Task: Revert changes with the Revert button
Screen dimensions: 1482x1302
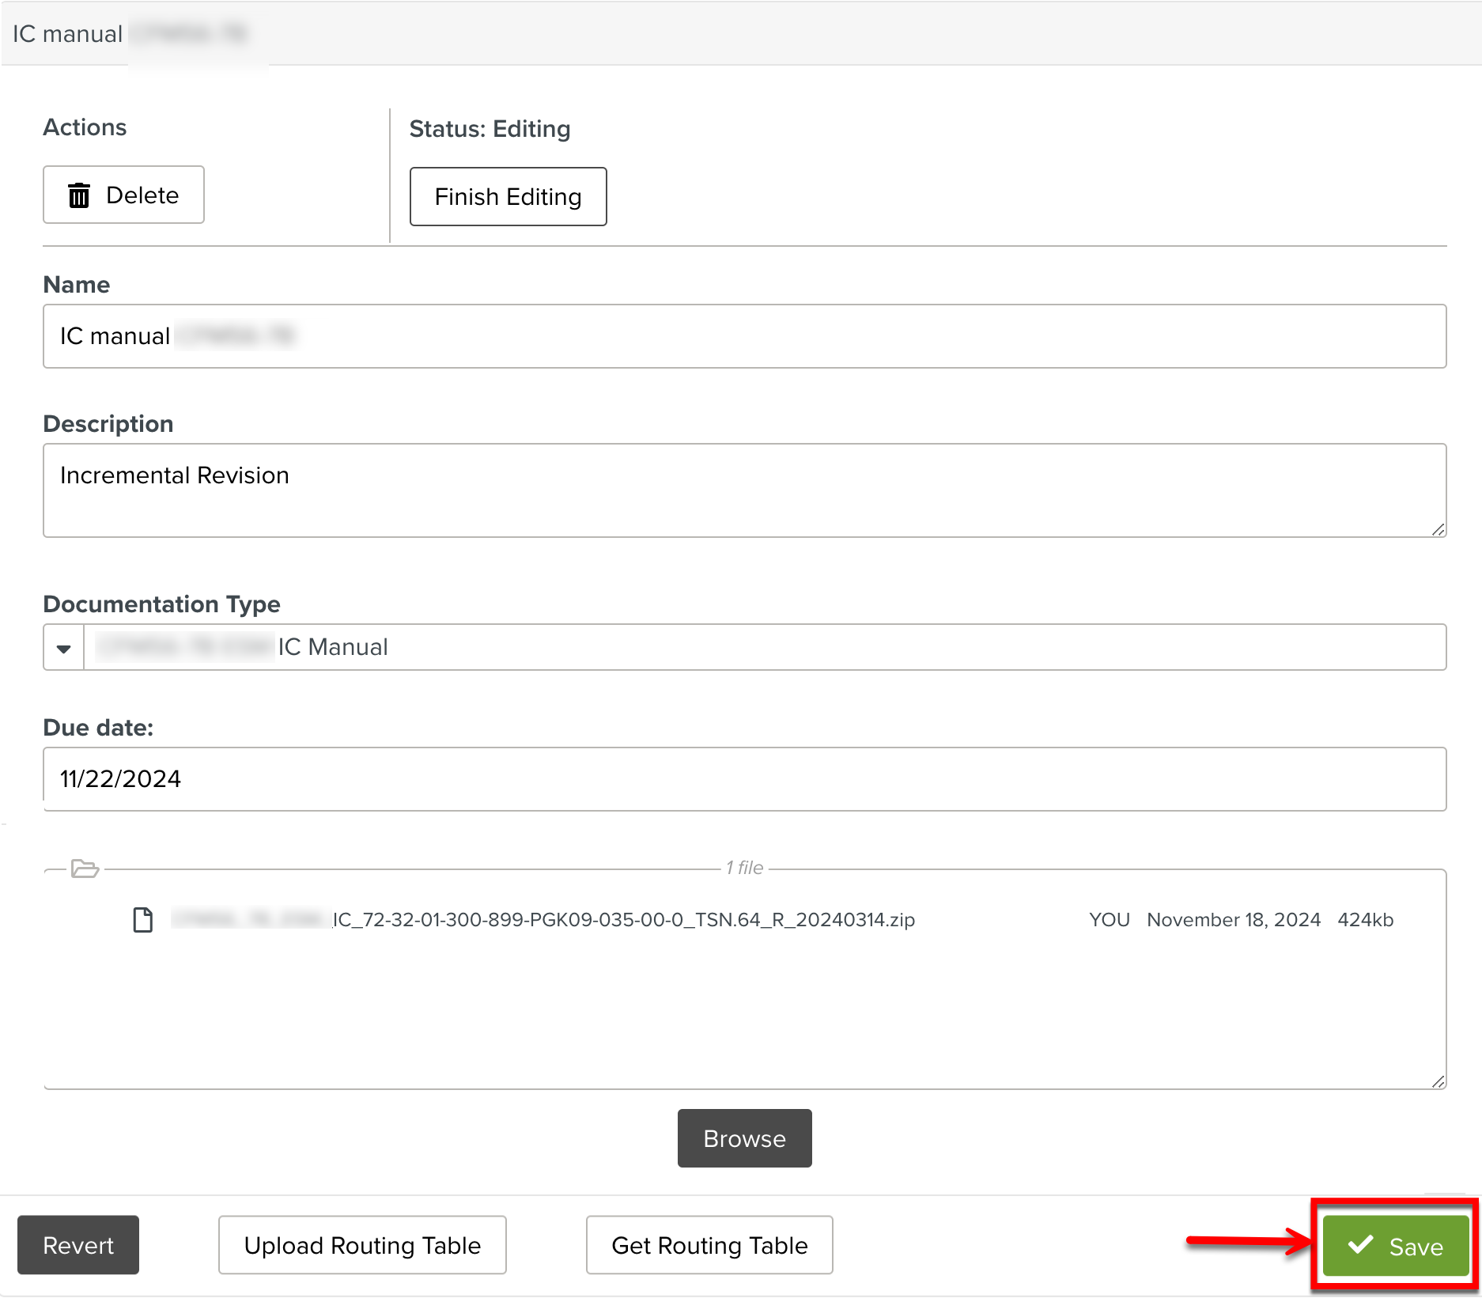Action: pos(78,1245)
